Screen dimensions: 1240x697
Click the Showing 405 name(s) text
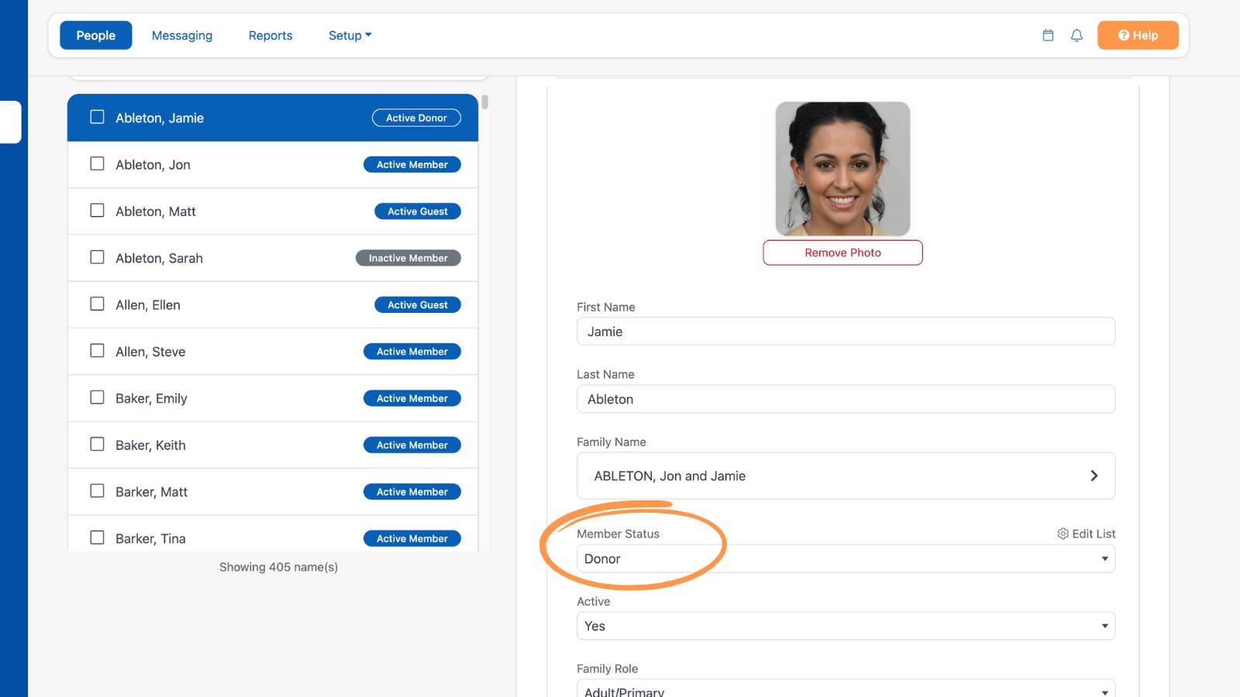(278, 567)
